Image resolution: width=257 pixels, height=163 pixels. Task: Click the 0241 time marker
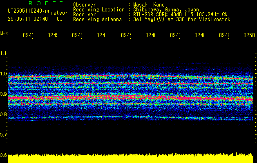point(28,35)
